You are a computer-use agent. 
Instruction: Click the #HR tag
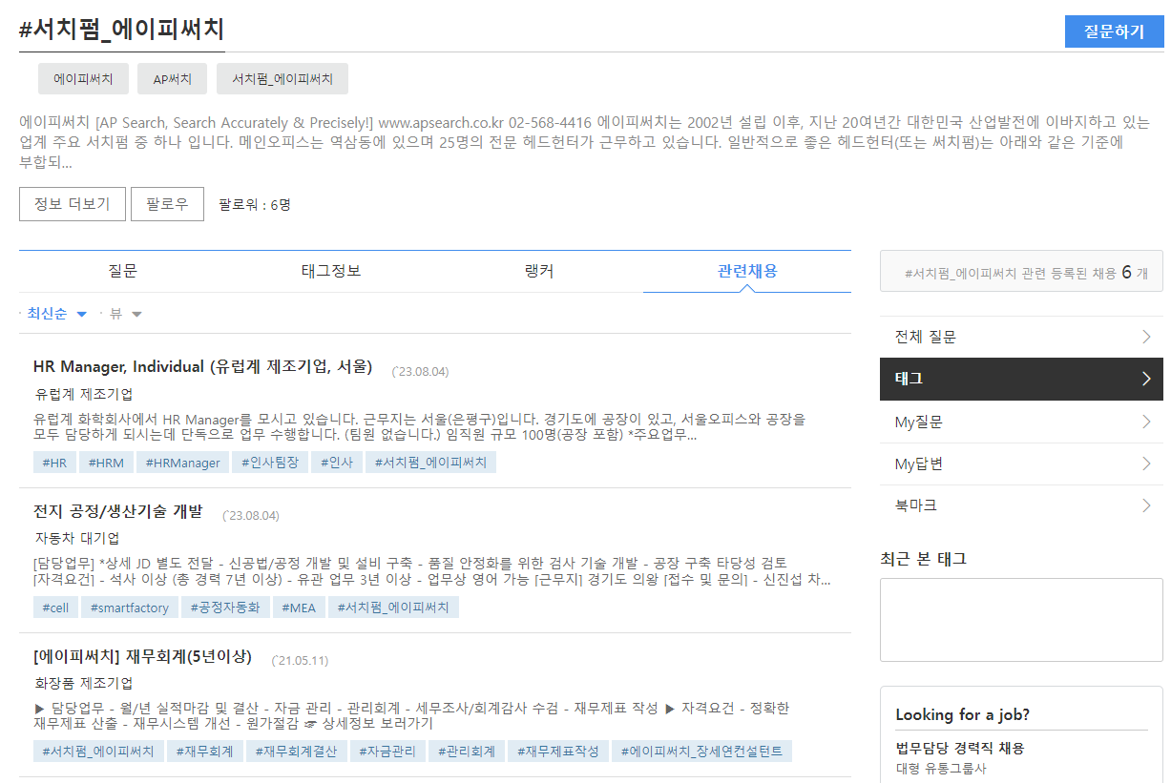click(x=54, y=463)
